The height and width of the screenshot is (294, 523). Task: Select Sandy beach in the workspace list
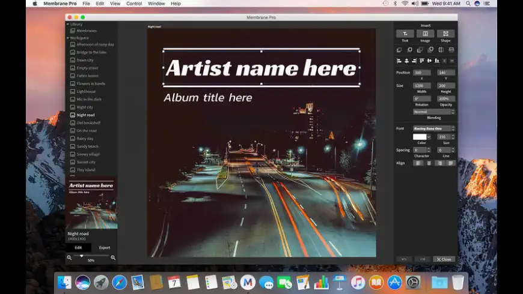[87, 146]
